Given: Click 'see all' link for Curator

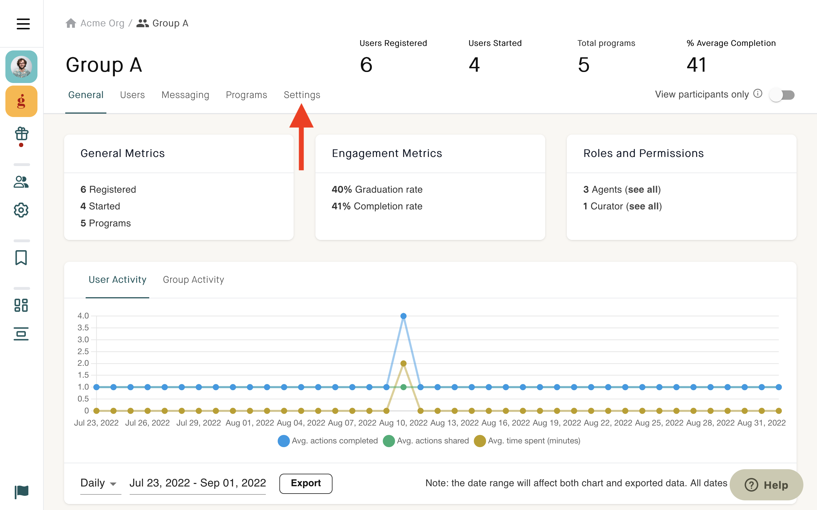Looking at the screenshot, I should [644, 206].
